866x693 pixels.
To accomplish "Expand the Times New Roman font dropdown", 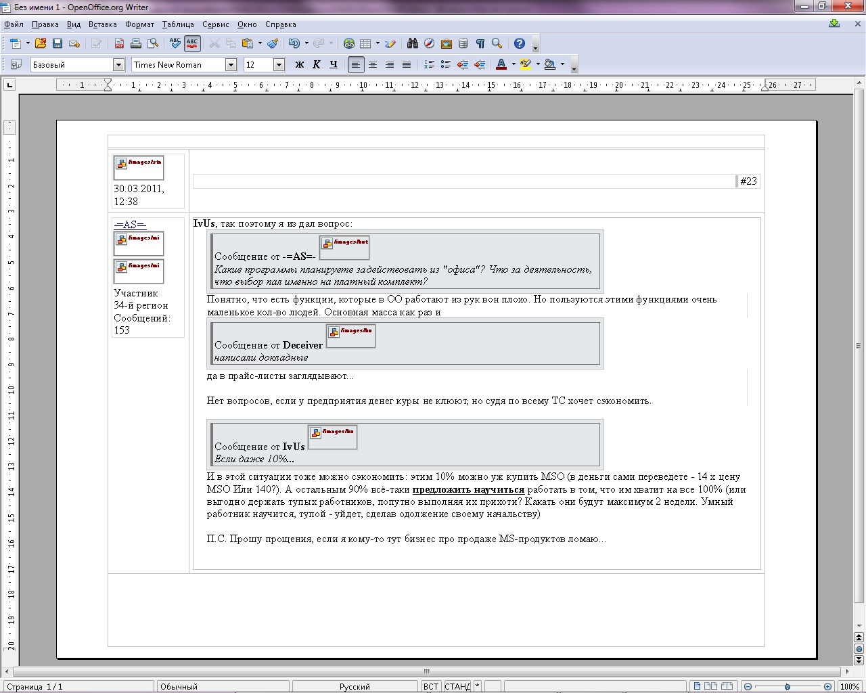I will tap(231, 65).
